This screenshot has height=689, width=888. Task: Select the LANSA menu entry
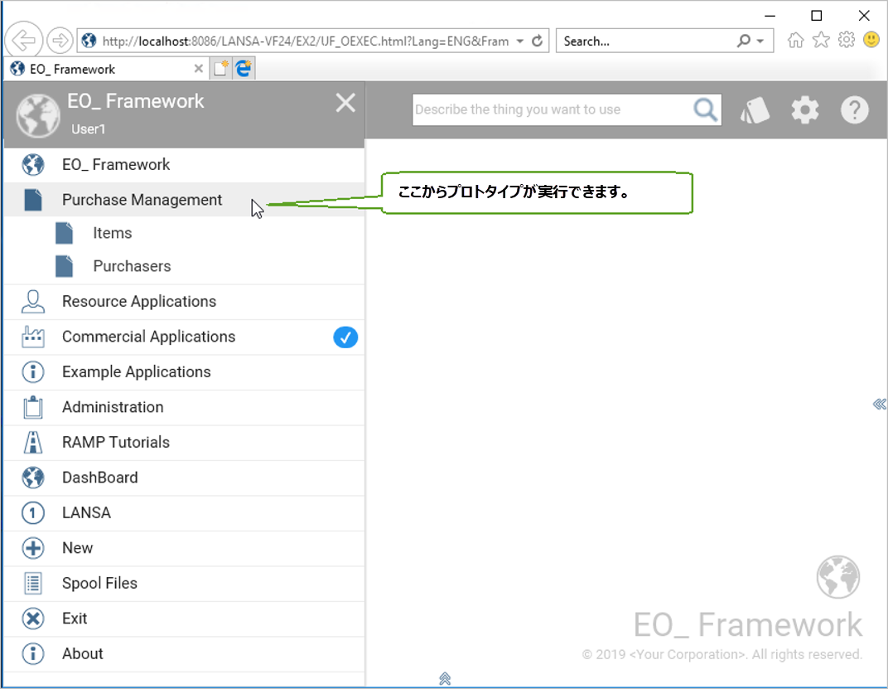[x=184, y=512]
